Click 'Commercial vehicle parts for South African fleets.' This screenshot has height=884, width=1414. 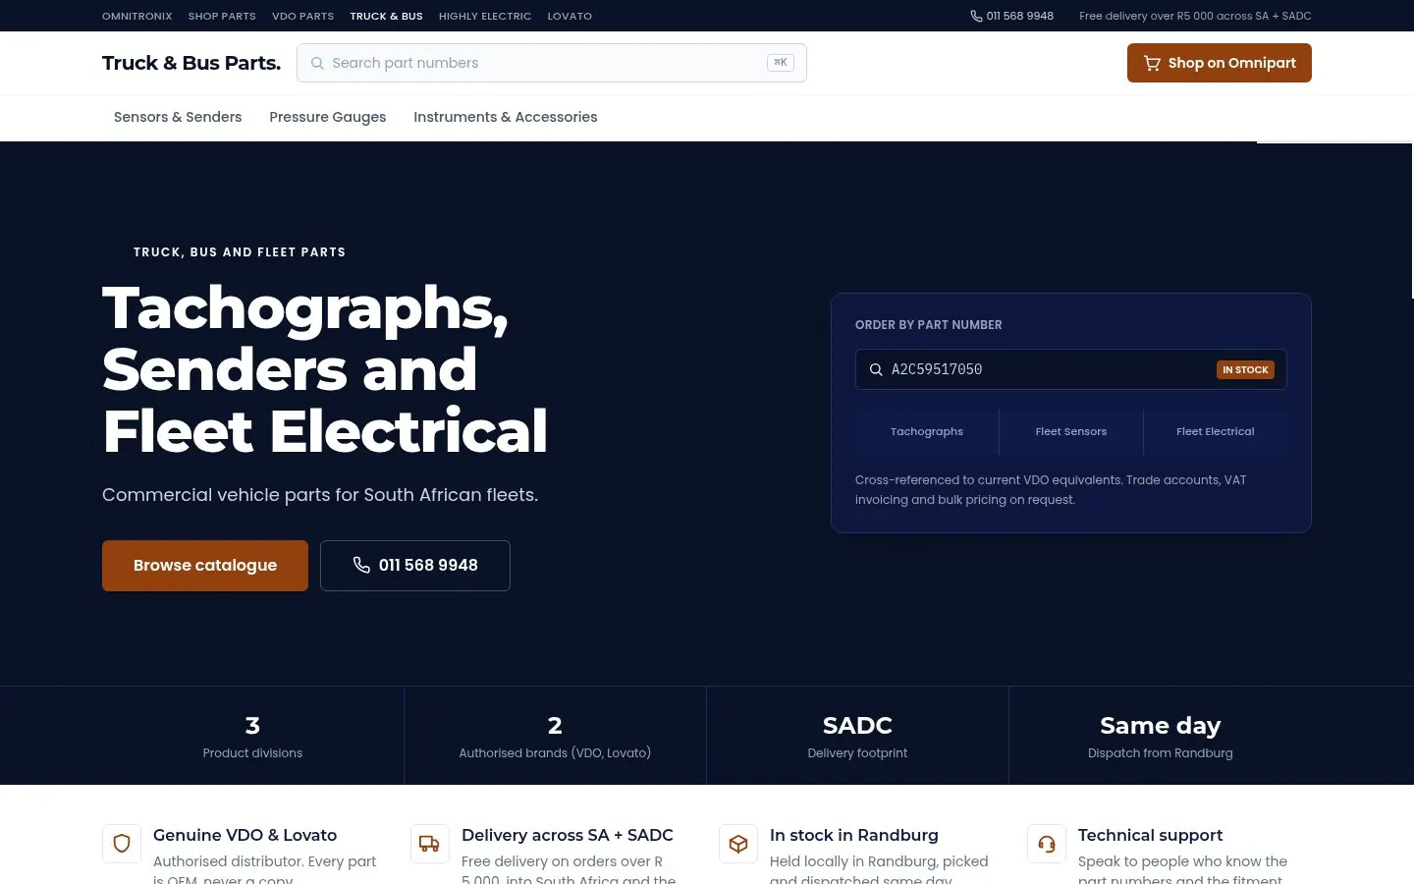[x=320, y=495]
